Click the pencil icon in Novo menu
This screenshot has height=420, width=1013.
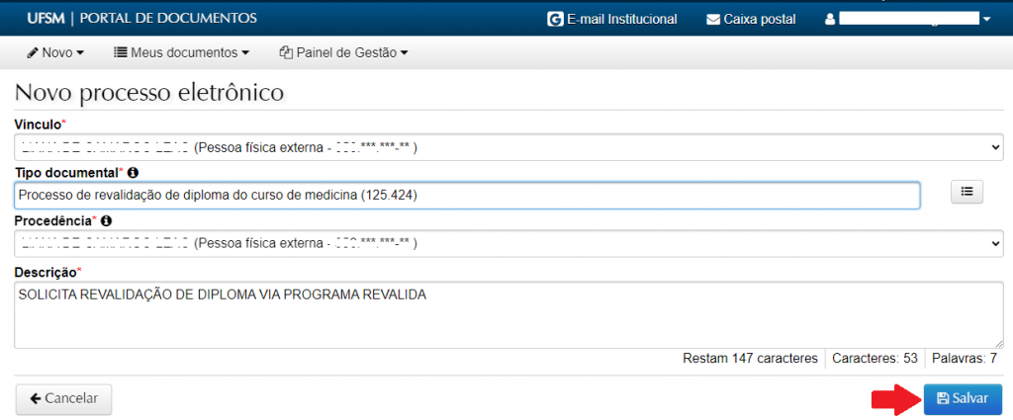point(33,52)
